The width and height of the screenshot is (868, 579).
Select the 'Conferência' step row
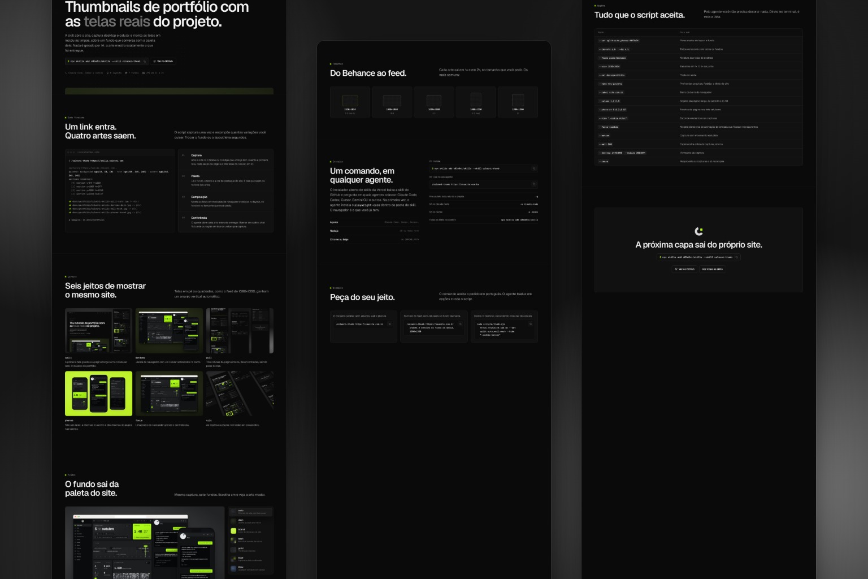(x=226, y=222)
